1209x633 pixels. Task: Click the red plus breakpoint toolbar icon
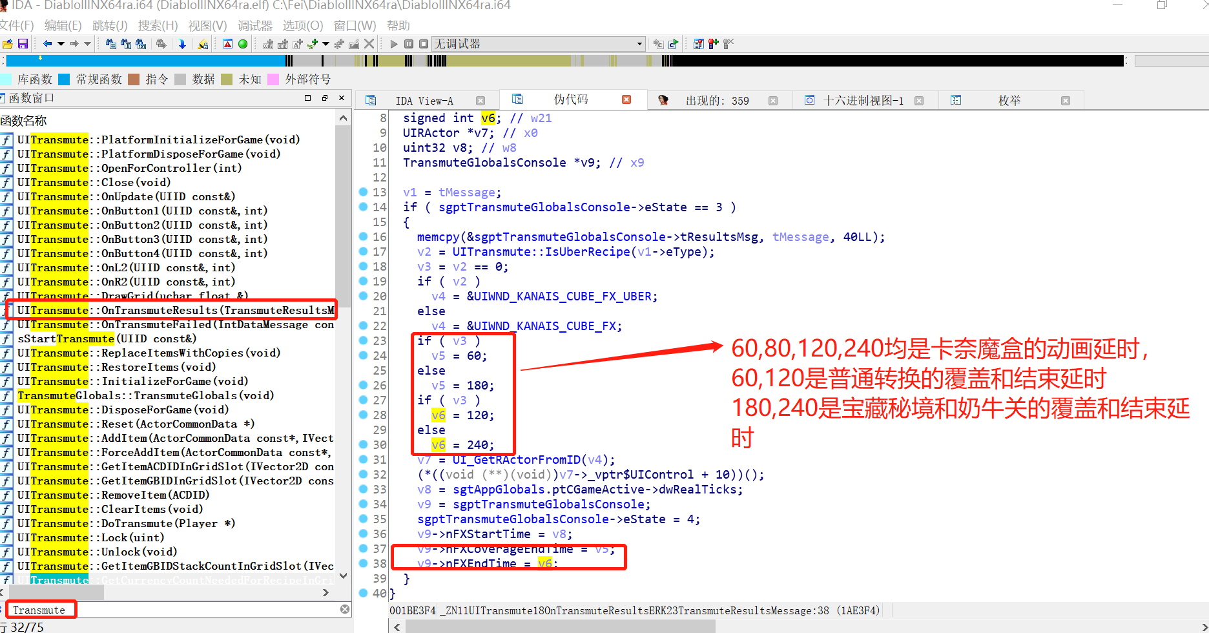click(714, 44)
